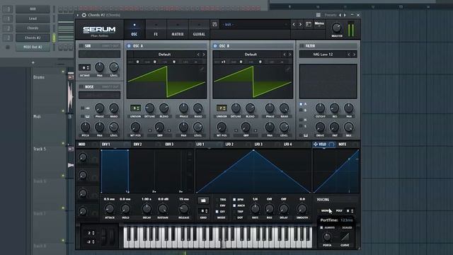The width and height of the screenshot is (453, 255).
Task: Click the Lead channel button in channel rack
Action: (33, 18)
